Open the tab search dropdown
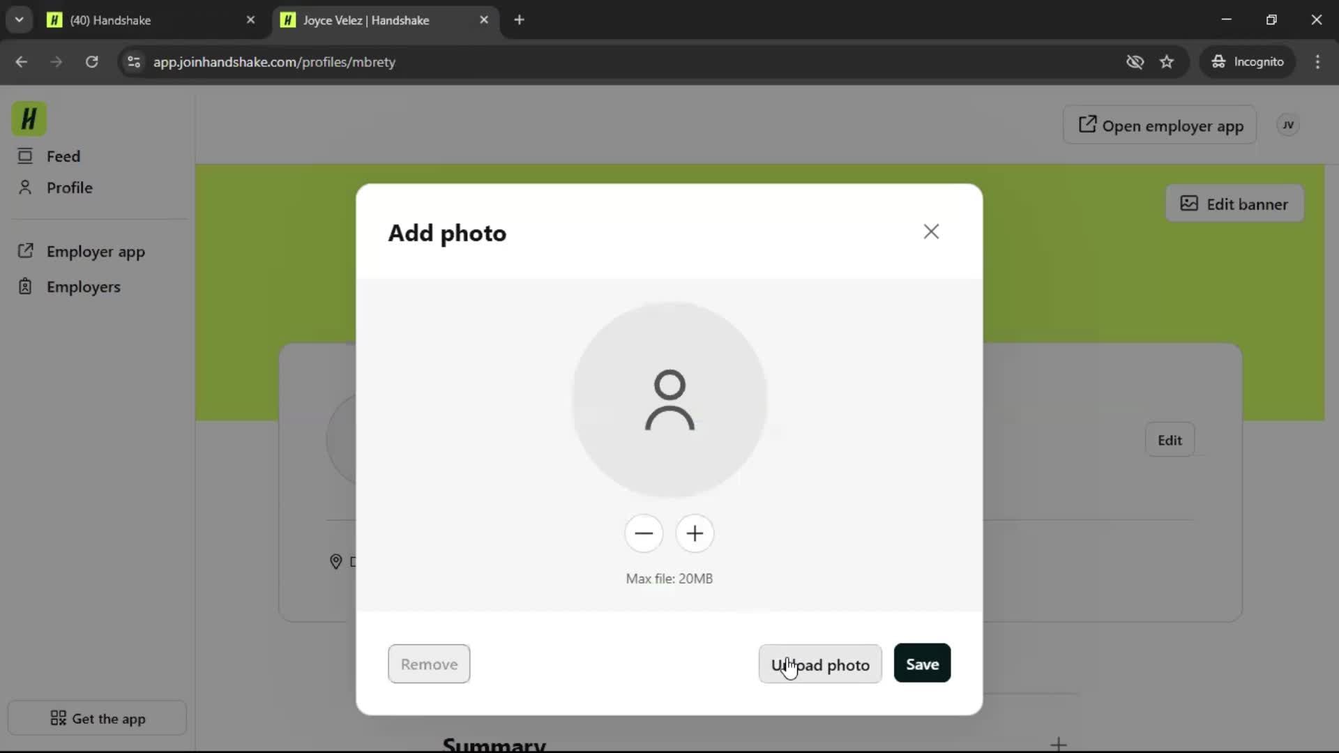Screen dimensions: 1339x753 click(20, 20)
